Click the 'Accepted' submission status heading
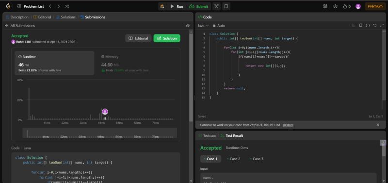The width and height of the screenshot is (388, 183). tap(20, 36)
